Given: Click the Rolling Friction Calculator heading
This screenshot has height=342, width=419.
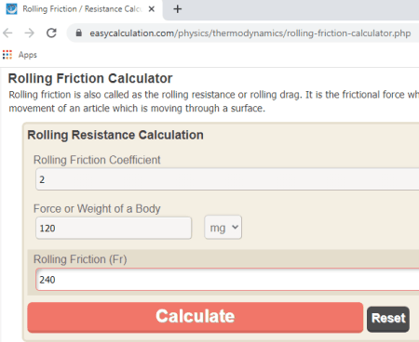Looking at the screenshot, I should coord(90,78).
